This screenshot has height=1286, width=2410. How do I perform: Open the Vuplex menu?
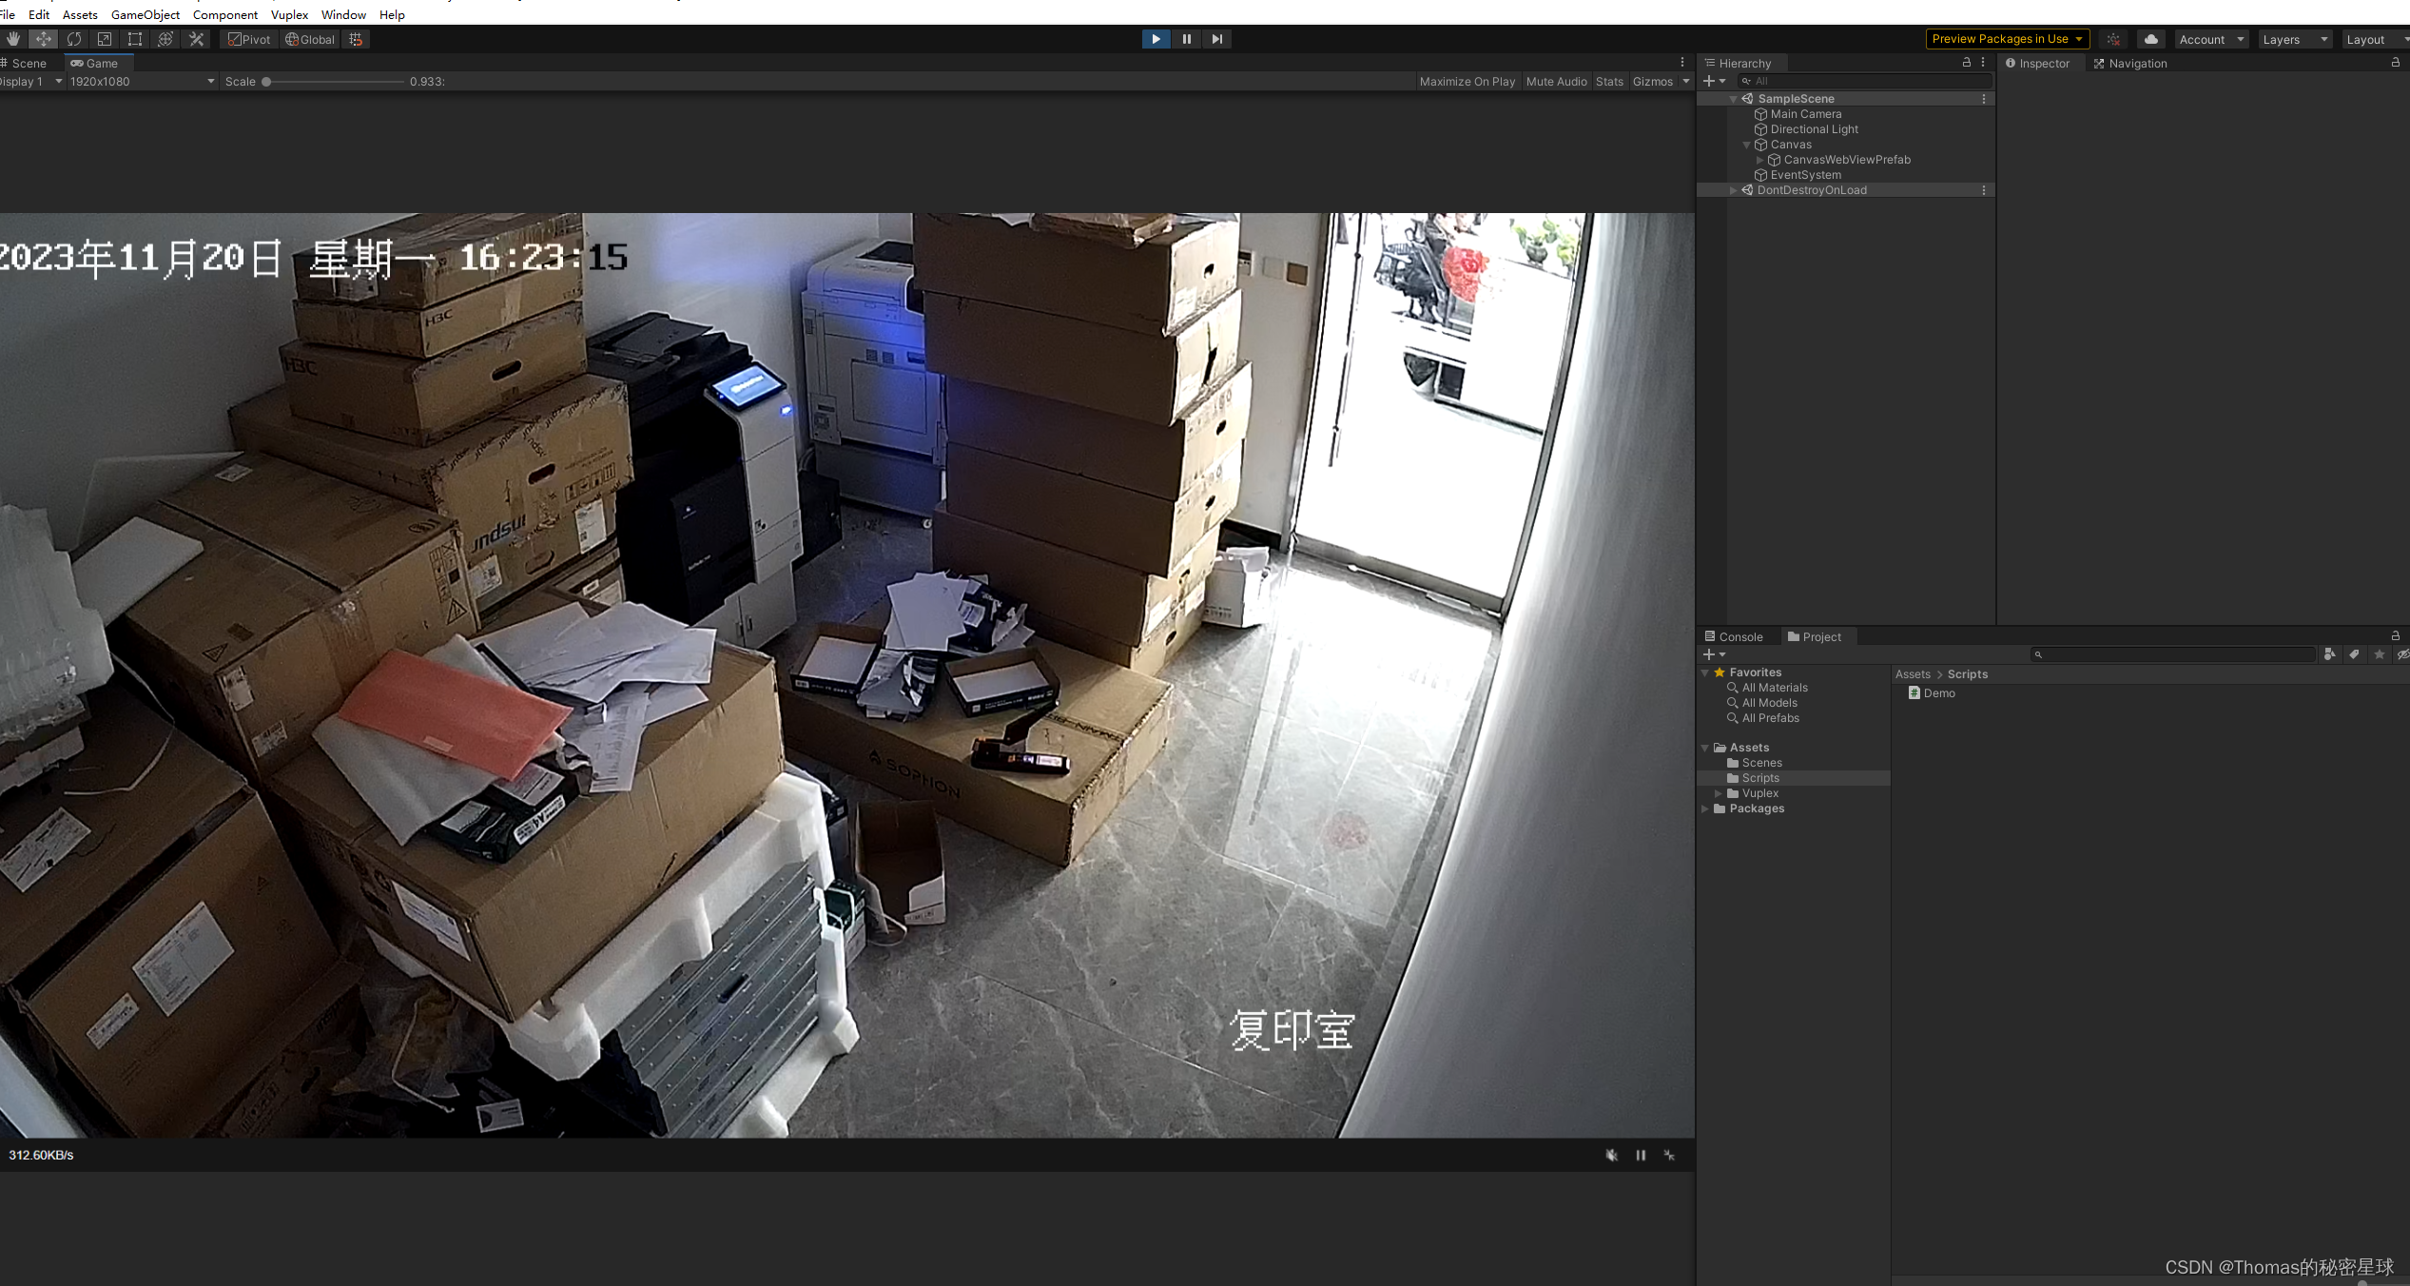[x=289, y=14]
